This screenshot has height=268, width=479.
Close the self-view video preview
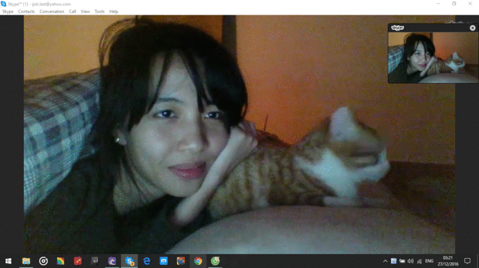coord(472,28)
